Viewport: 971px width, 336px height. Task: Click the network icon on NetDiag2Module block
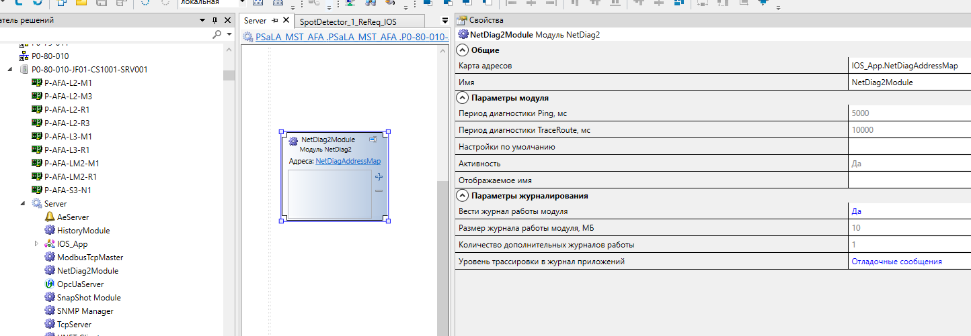tap(373, 139)
